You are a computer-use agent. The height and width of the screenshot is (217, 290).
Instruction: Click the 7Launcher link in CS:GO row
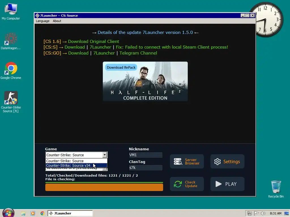tap(104, 53)
